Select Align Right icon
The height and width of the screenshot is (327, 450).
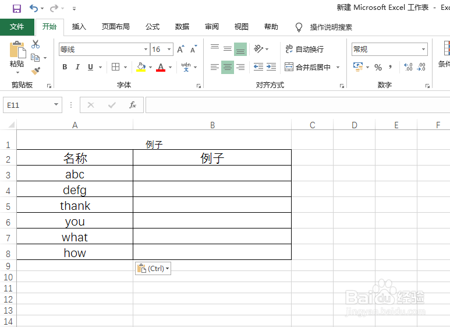tap(240, 67)
